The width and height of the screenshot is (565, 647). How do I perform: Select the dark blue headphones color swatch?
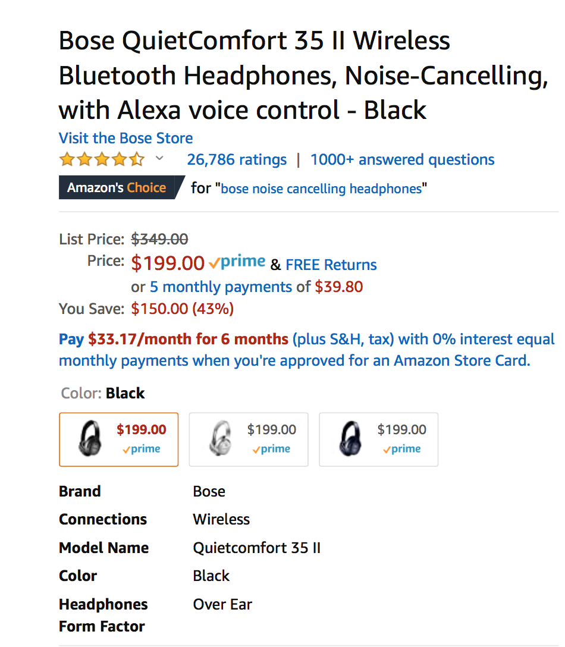pyautogui.click(x=379, y=439)
